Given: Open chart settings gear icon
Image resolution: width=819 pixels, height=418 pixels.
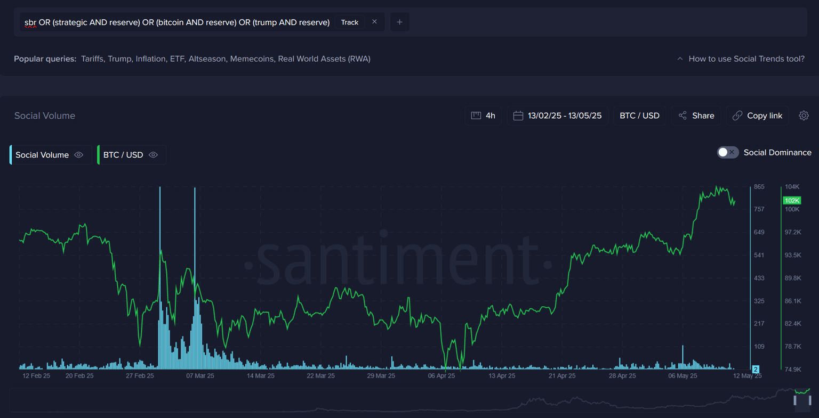Looking at the screenshot, I should (x=804, y=116).
